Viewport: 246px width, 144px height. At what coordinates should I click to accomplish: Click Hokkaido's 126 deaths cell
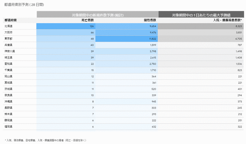point(66,26)
